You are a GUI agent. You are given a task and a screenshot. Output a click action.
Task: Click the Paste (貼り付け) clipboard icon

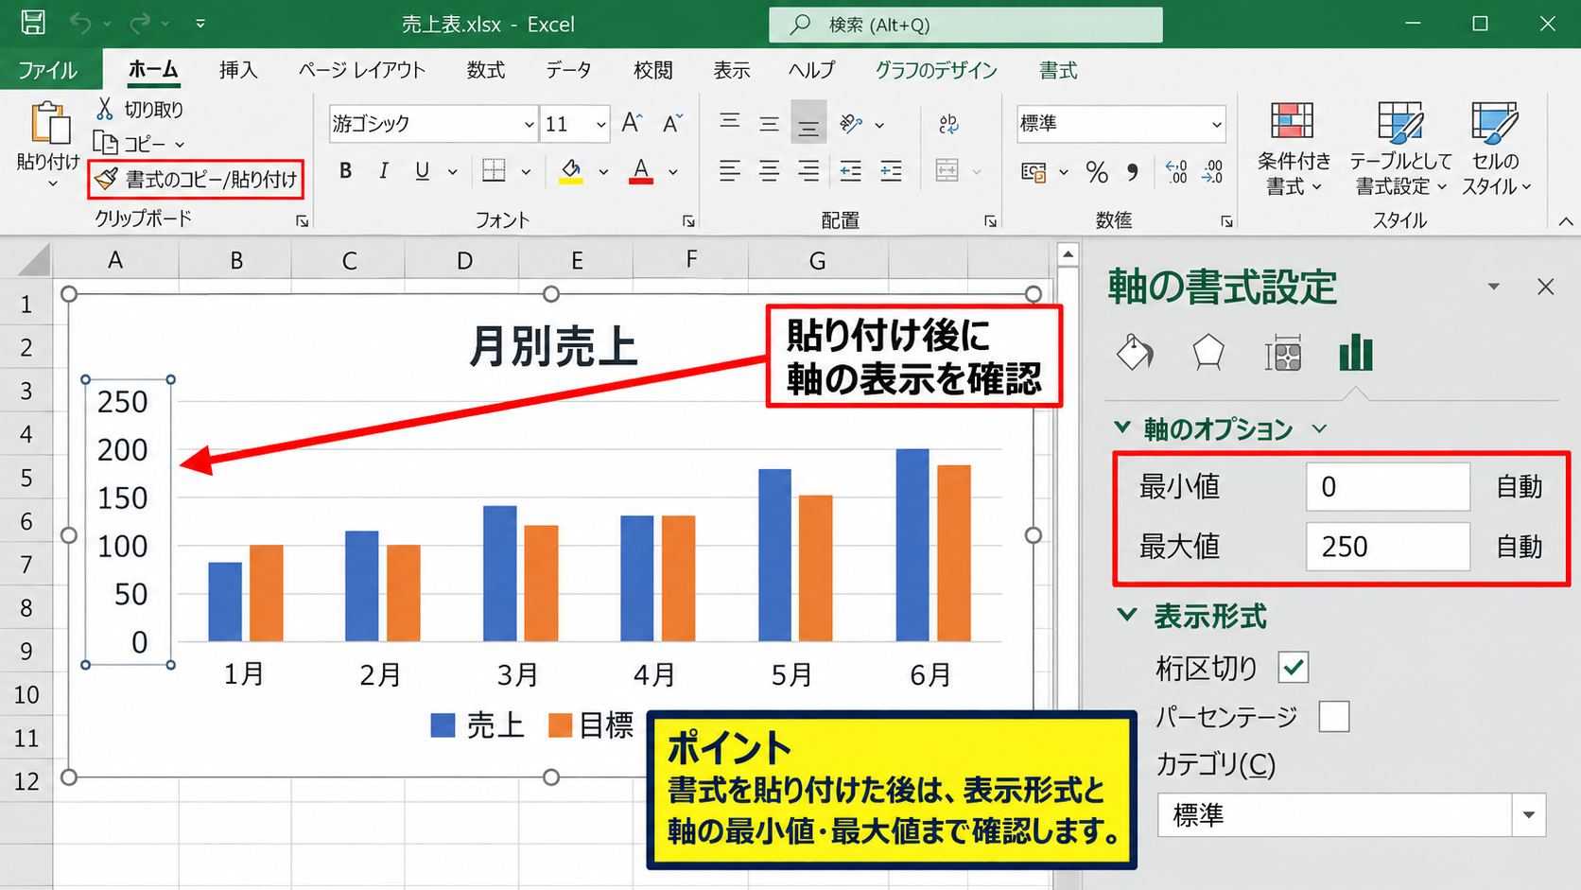(x=49, y=123)
